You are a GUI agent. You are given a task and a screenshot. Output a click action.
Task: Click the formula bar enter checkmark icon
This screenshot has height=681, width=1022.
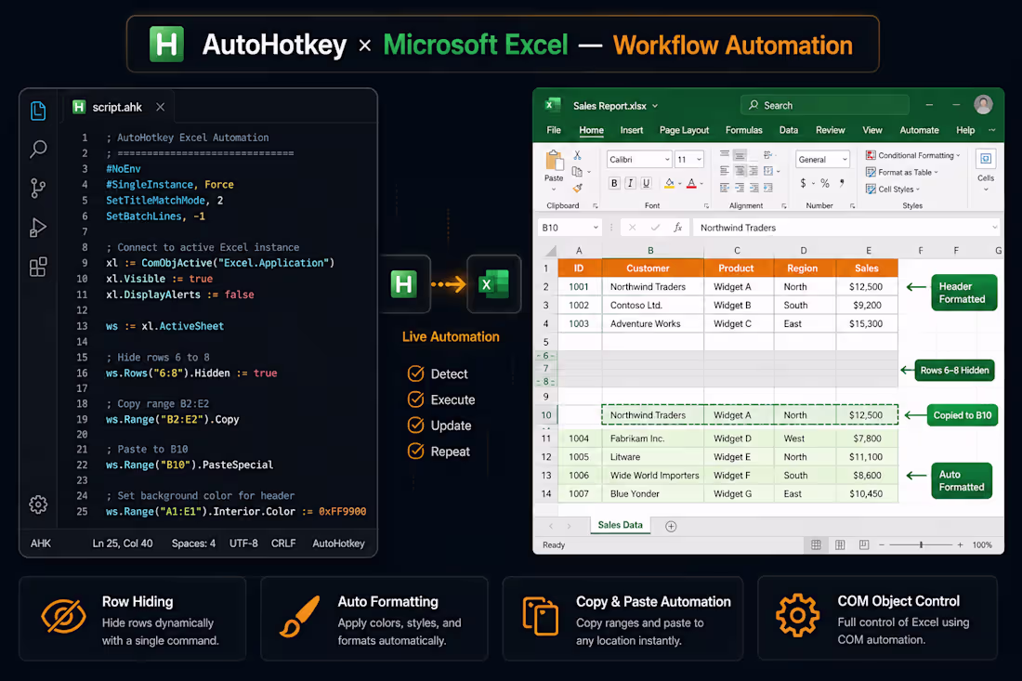(655, 228)
